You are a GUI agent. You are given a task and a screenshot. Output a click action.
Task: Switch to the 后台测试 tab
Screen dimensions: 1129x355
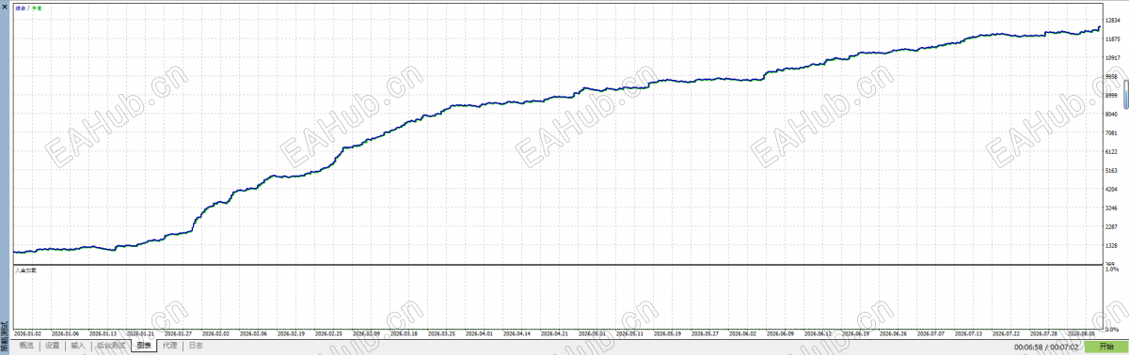[x=110, y=346]
